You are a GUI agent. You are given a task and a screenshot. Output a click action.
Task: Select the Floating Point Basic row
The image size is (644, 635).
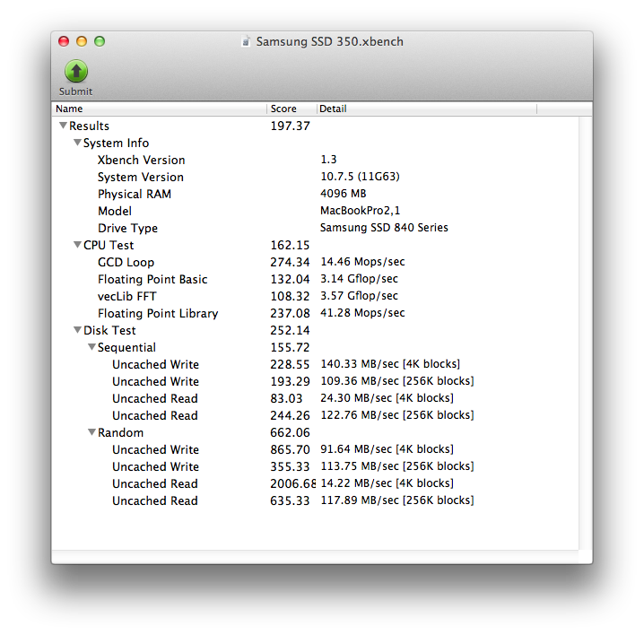click(316, 279)
